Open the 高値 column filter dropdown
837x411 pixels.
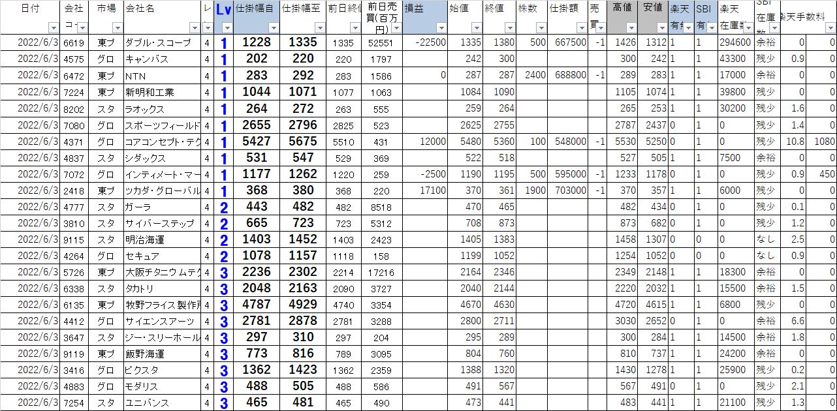click(x=631, y=27)
